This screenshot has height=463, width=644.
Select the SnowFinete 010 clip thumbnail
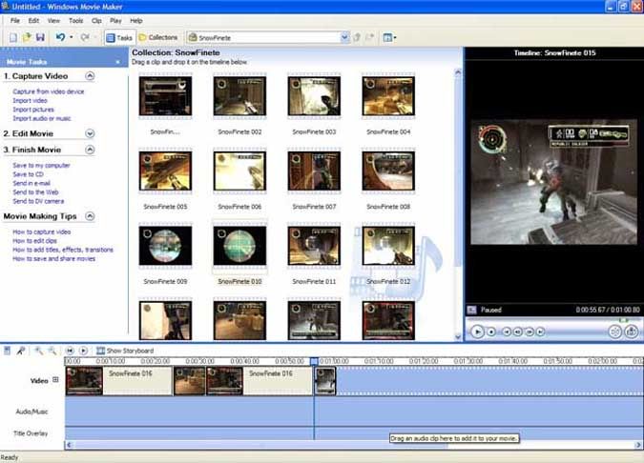(239, 245)
